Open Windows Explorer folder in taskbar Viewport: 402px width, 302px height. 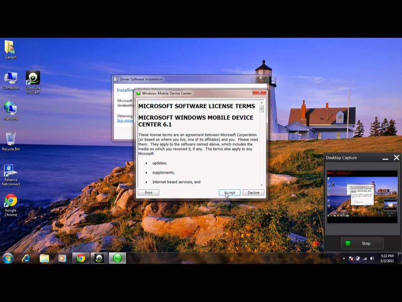click(44, 258)
